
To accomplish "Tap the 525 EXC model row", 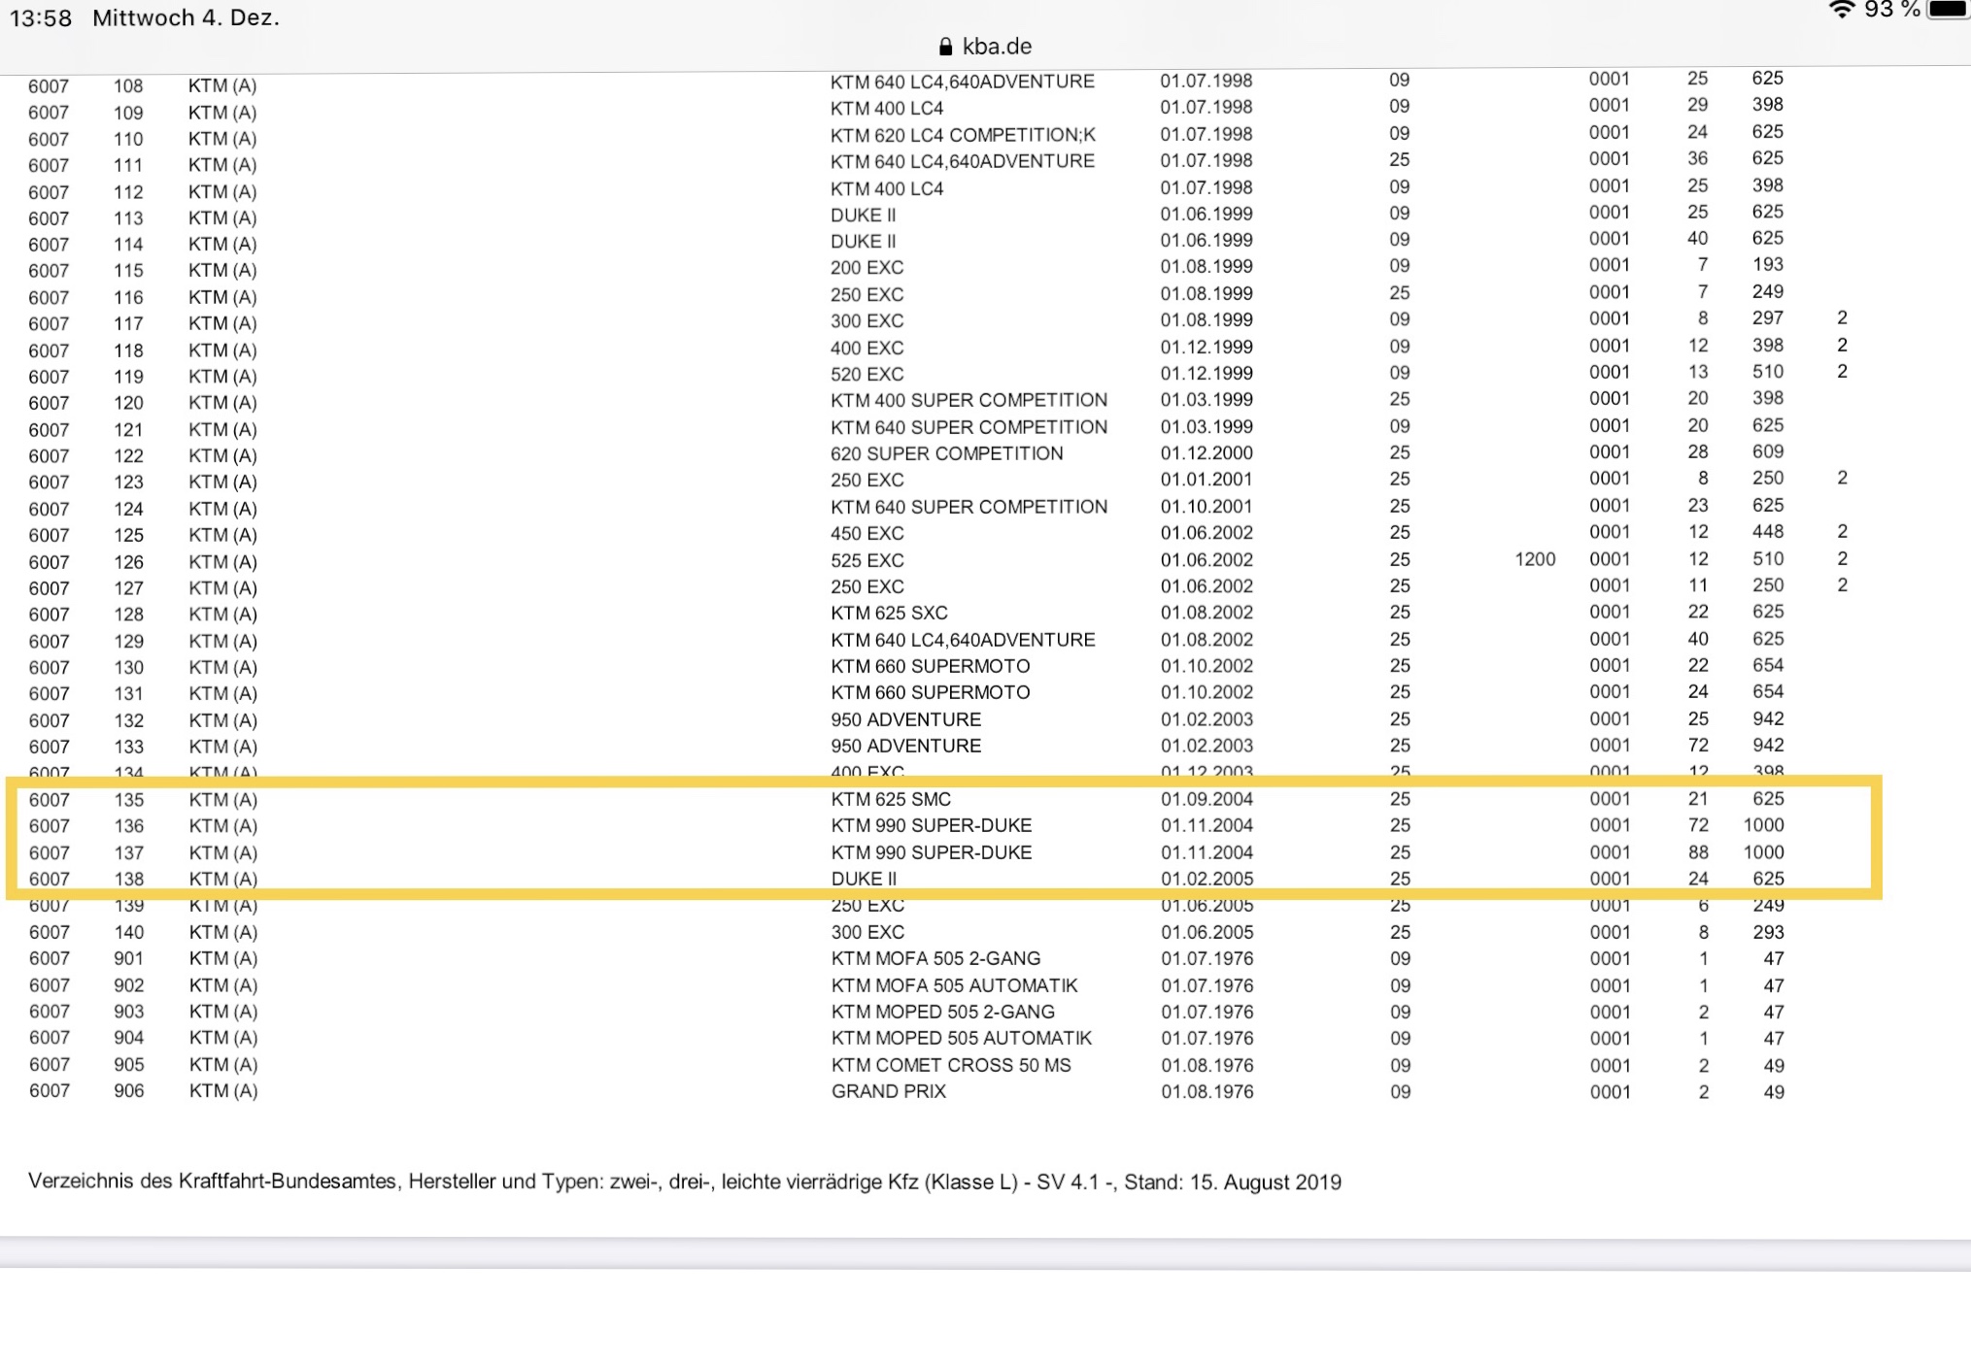I will [867, 560].
